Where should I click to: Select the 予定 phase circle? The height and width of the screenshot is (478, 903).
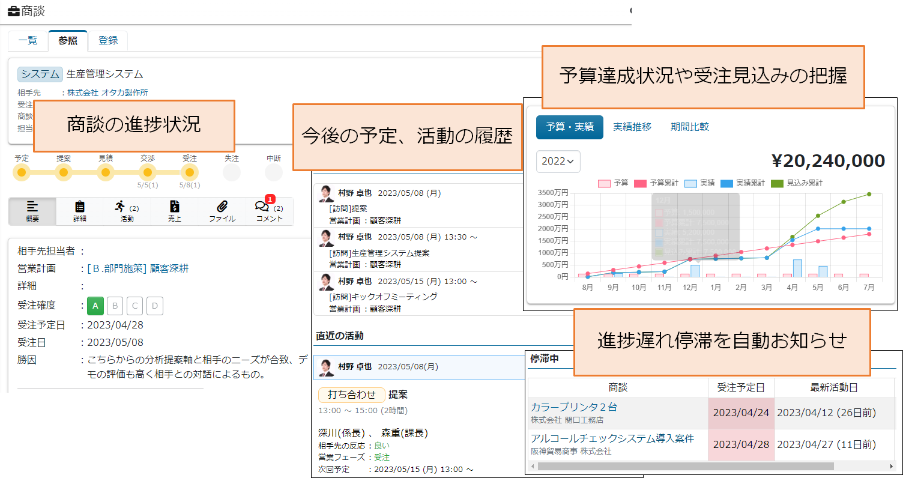(x=22, y=173)
